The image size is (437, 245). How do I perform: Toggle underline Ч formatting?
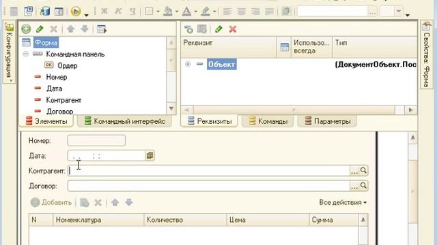coord(132,11)
